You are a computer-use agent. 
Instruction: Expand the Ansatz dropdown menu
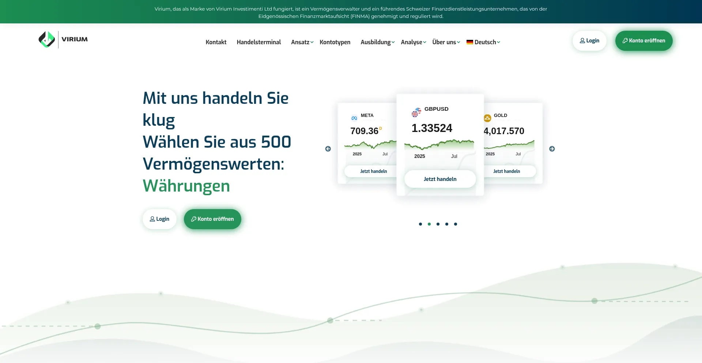coord(302,42)
